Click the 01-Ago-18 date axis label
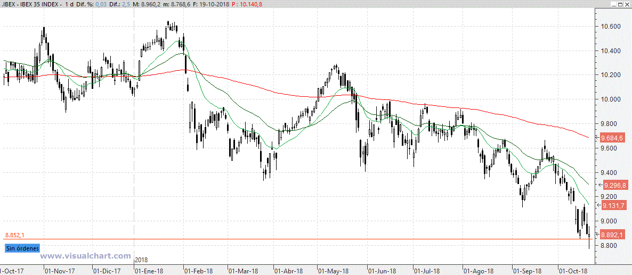This screenshot has height=275, width=632. (479, 271)
